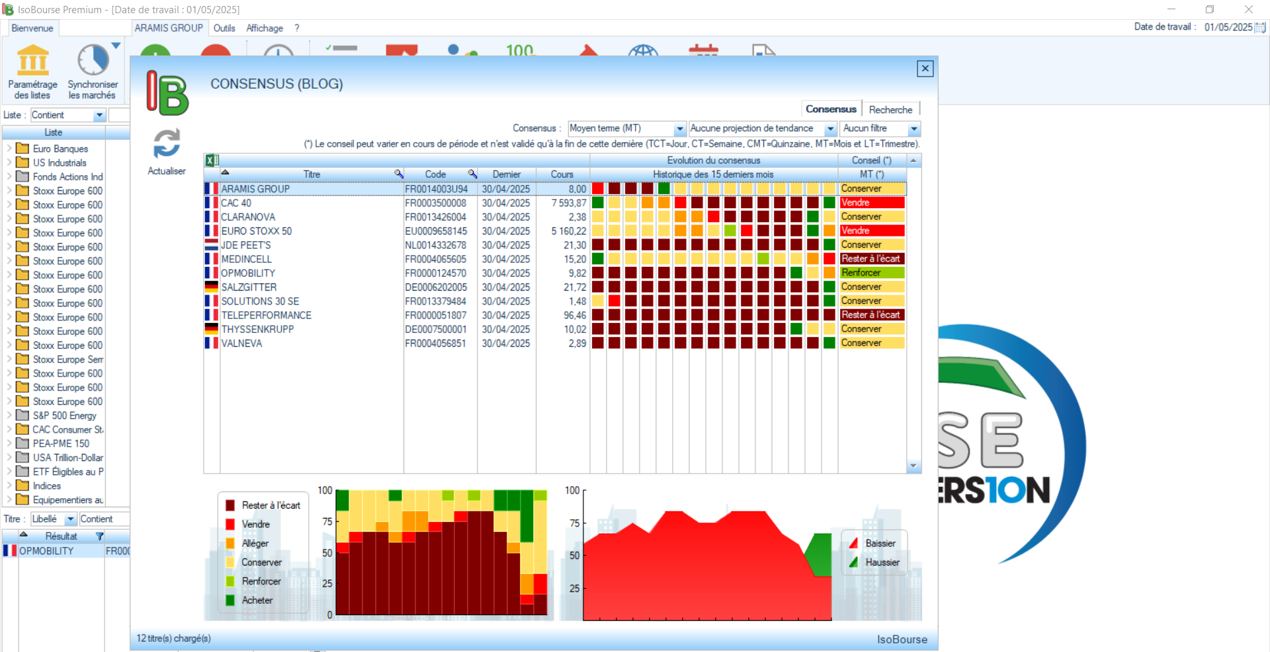
Task: Click the red calendar icon in the toolbar
Action: [x=703, y=50]
